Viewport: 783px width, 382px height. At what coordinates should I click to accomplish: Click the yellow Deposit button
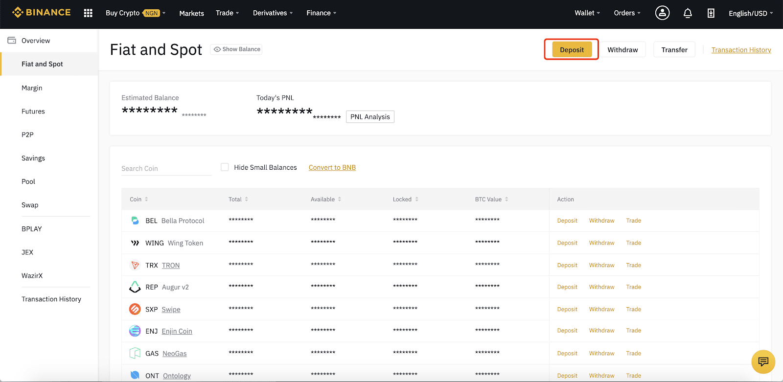572,49
